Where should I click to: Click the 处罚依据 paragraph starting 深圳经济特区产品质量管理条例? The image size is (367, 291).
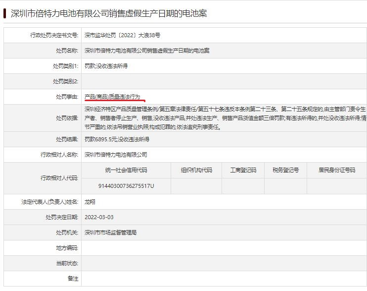click(x=226, y=118)
